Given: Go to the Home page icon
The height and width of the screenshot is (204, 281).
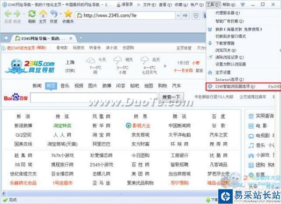Looking at the screenshot, I should click(x=43, y=14).
